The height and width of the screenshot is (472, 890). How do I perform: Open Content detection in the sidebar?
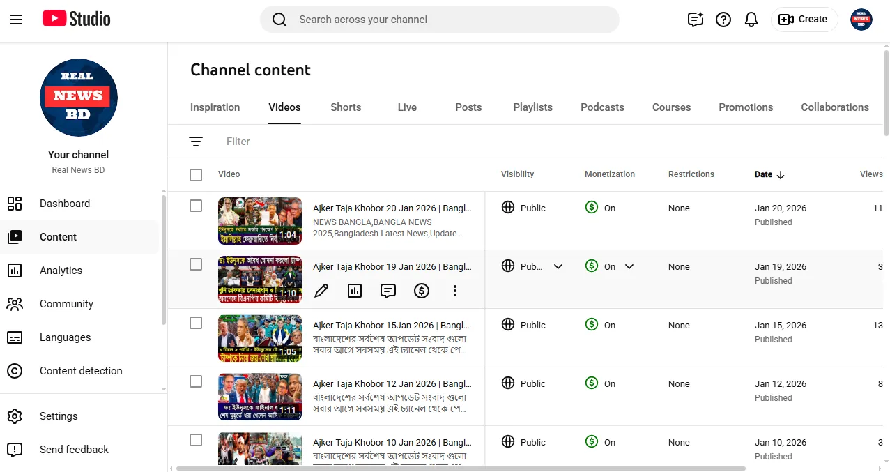click(81, 371)
